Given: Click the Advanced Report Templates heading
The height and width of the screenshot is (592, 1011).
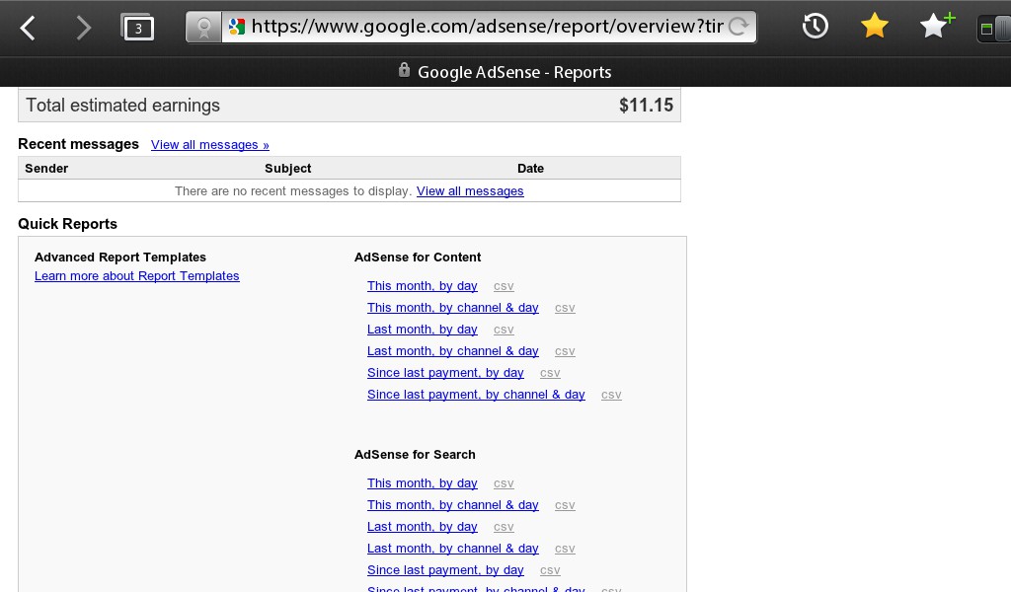Looking at the screenshot, I should click(x=119, y=258).
